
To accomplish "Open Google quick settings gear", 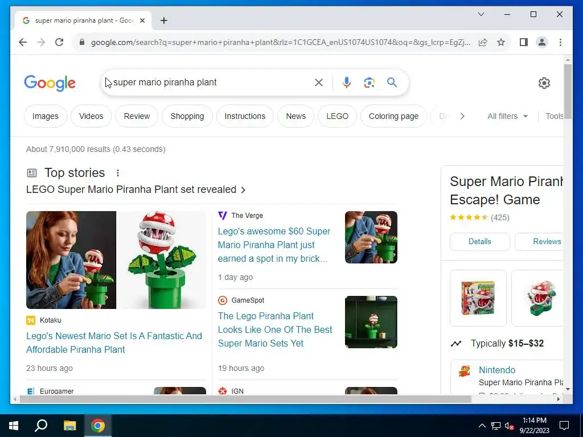I will [x=544, y=83].
